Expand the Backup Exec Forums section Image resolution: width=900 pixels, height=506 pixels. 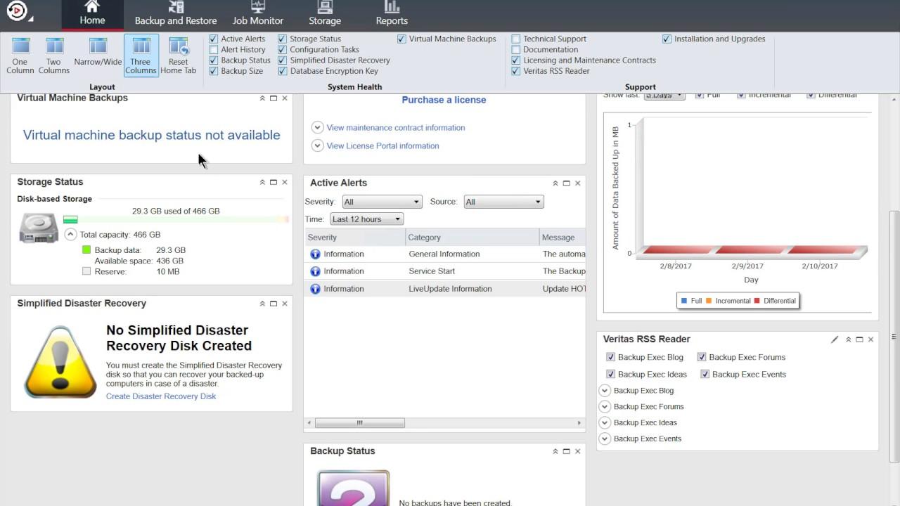pyautogui.click(x=605, y=406)
